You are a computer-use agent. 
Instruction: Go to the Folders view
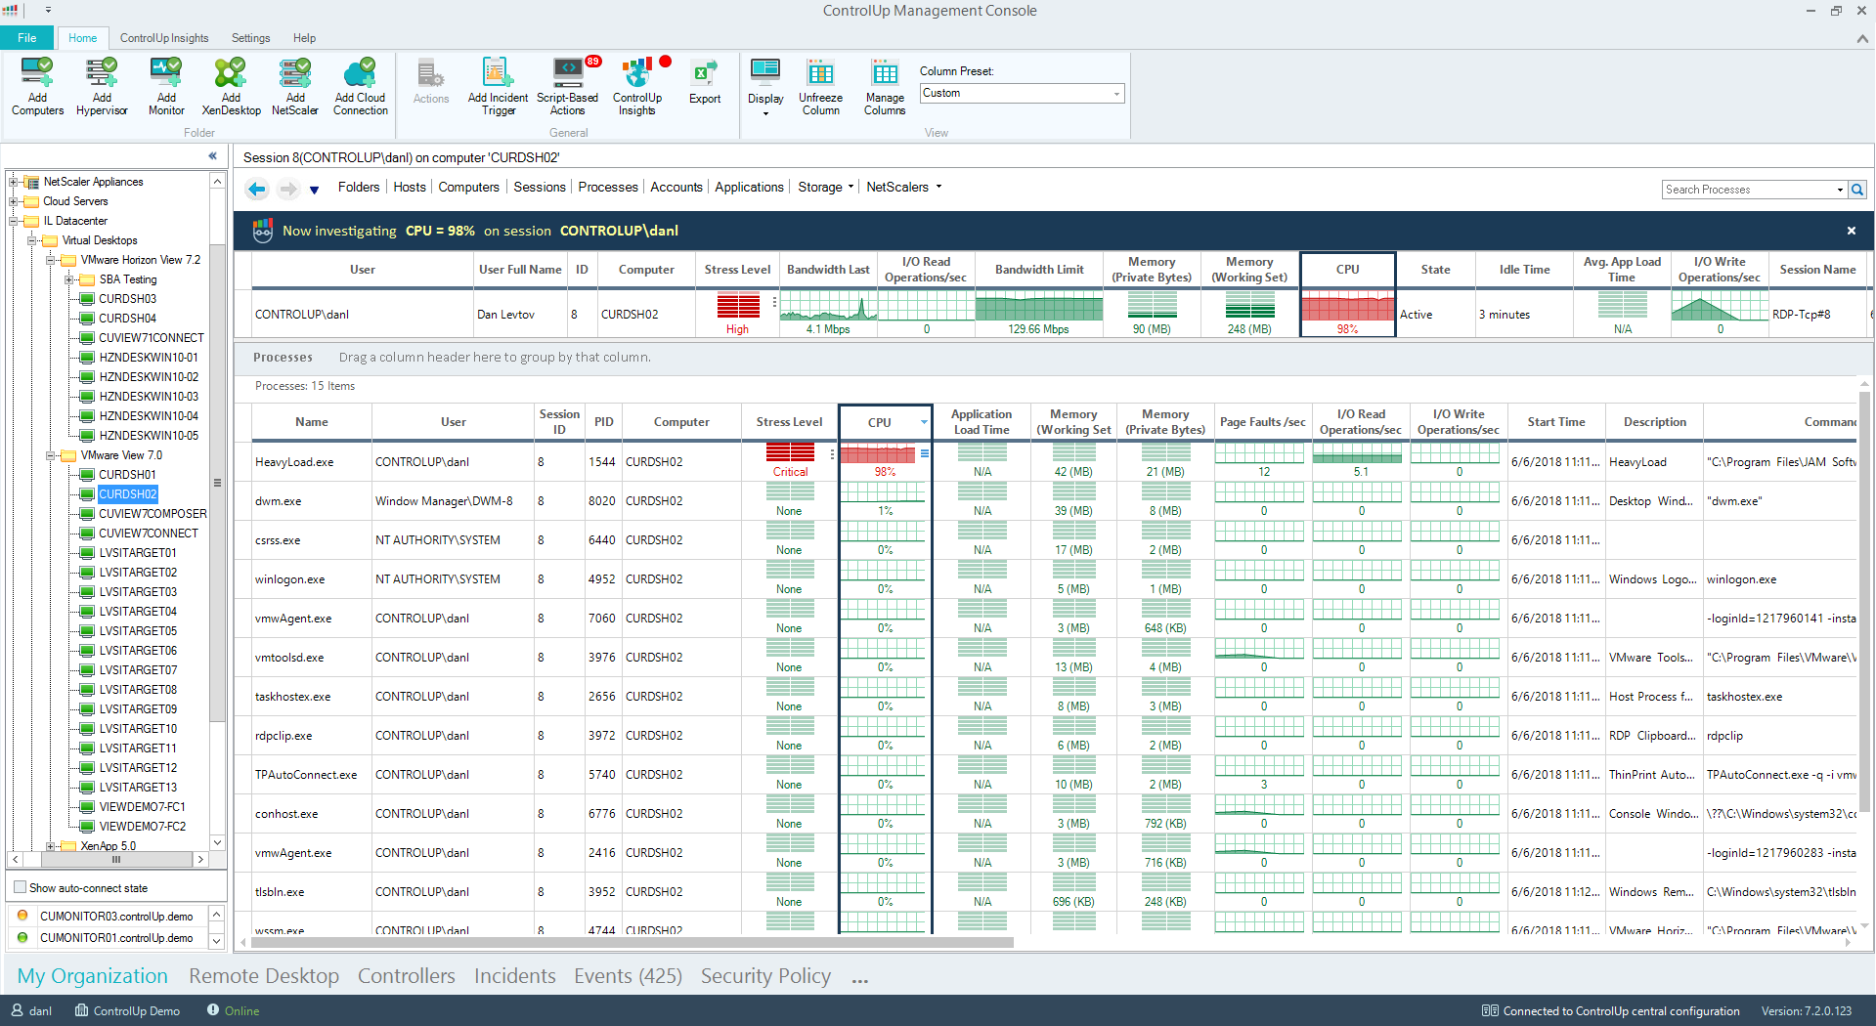click(x=359, y=187)
